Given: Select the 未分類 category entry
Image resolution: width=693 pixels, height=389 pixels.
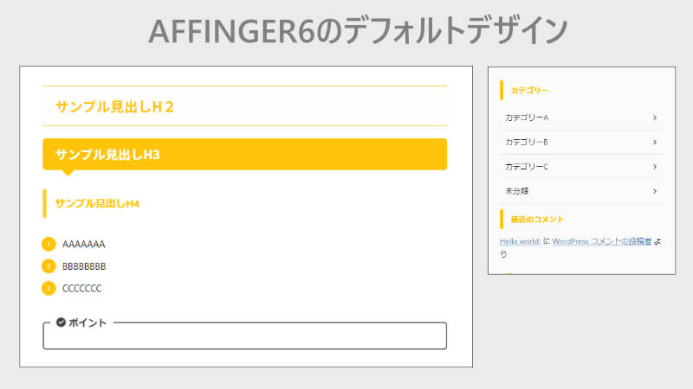Looking at the screenshot, I should click(x=581, y=191).
